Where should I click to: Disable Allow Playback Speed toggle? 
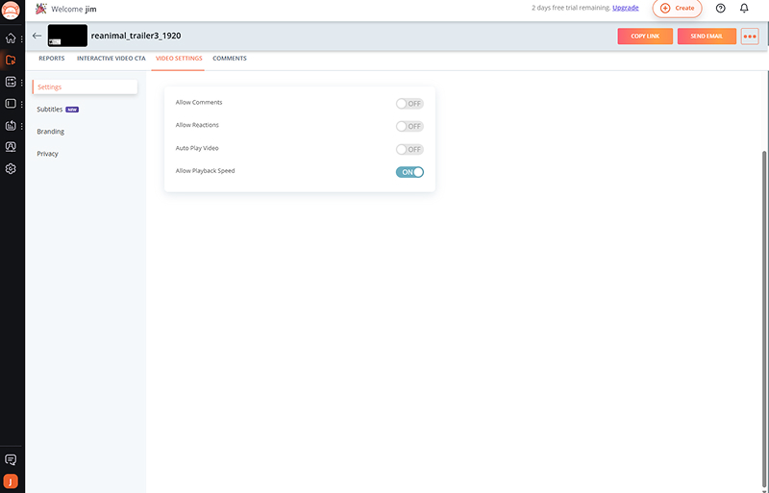409,172
